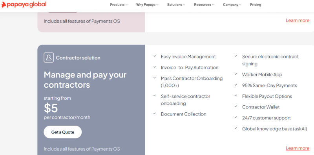314x155 pixels.
Task: Click Secure electronic contract signing text
Action: click(270, 60)
